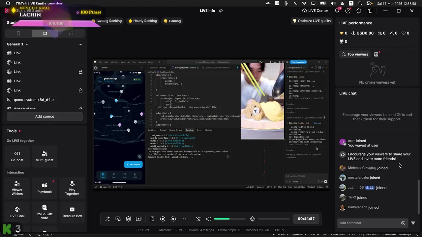Start recording with the record button
Viewport: 422px width, 237px height.
[163, 219]
